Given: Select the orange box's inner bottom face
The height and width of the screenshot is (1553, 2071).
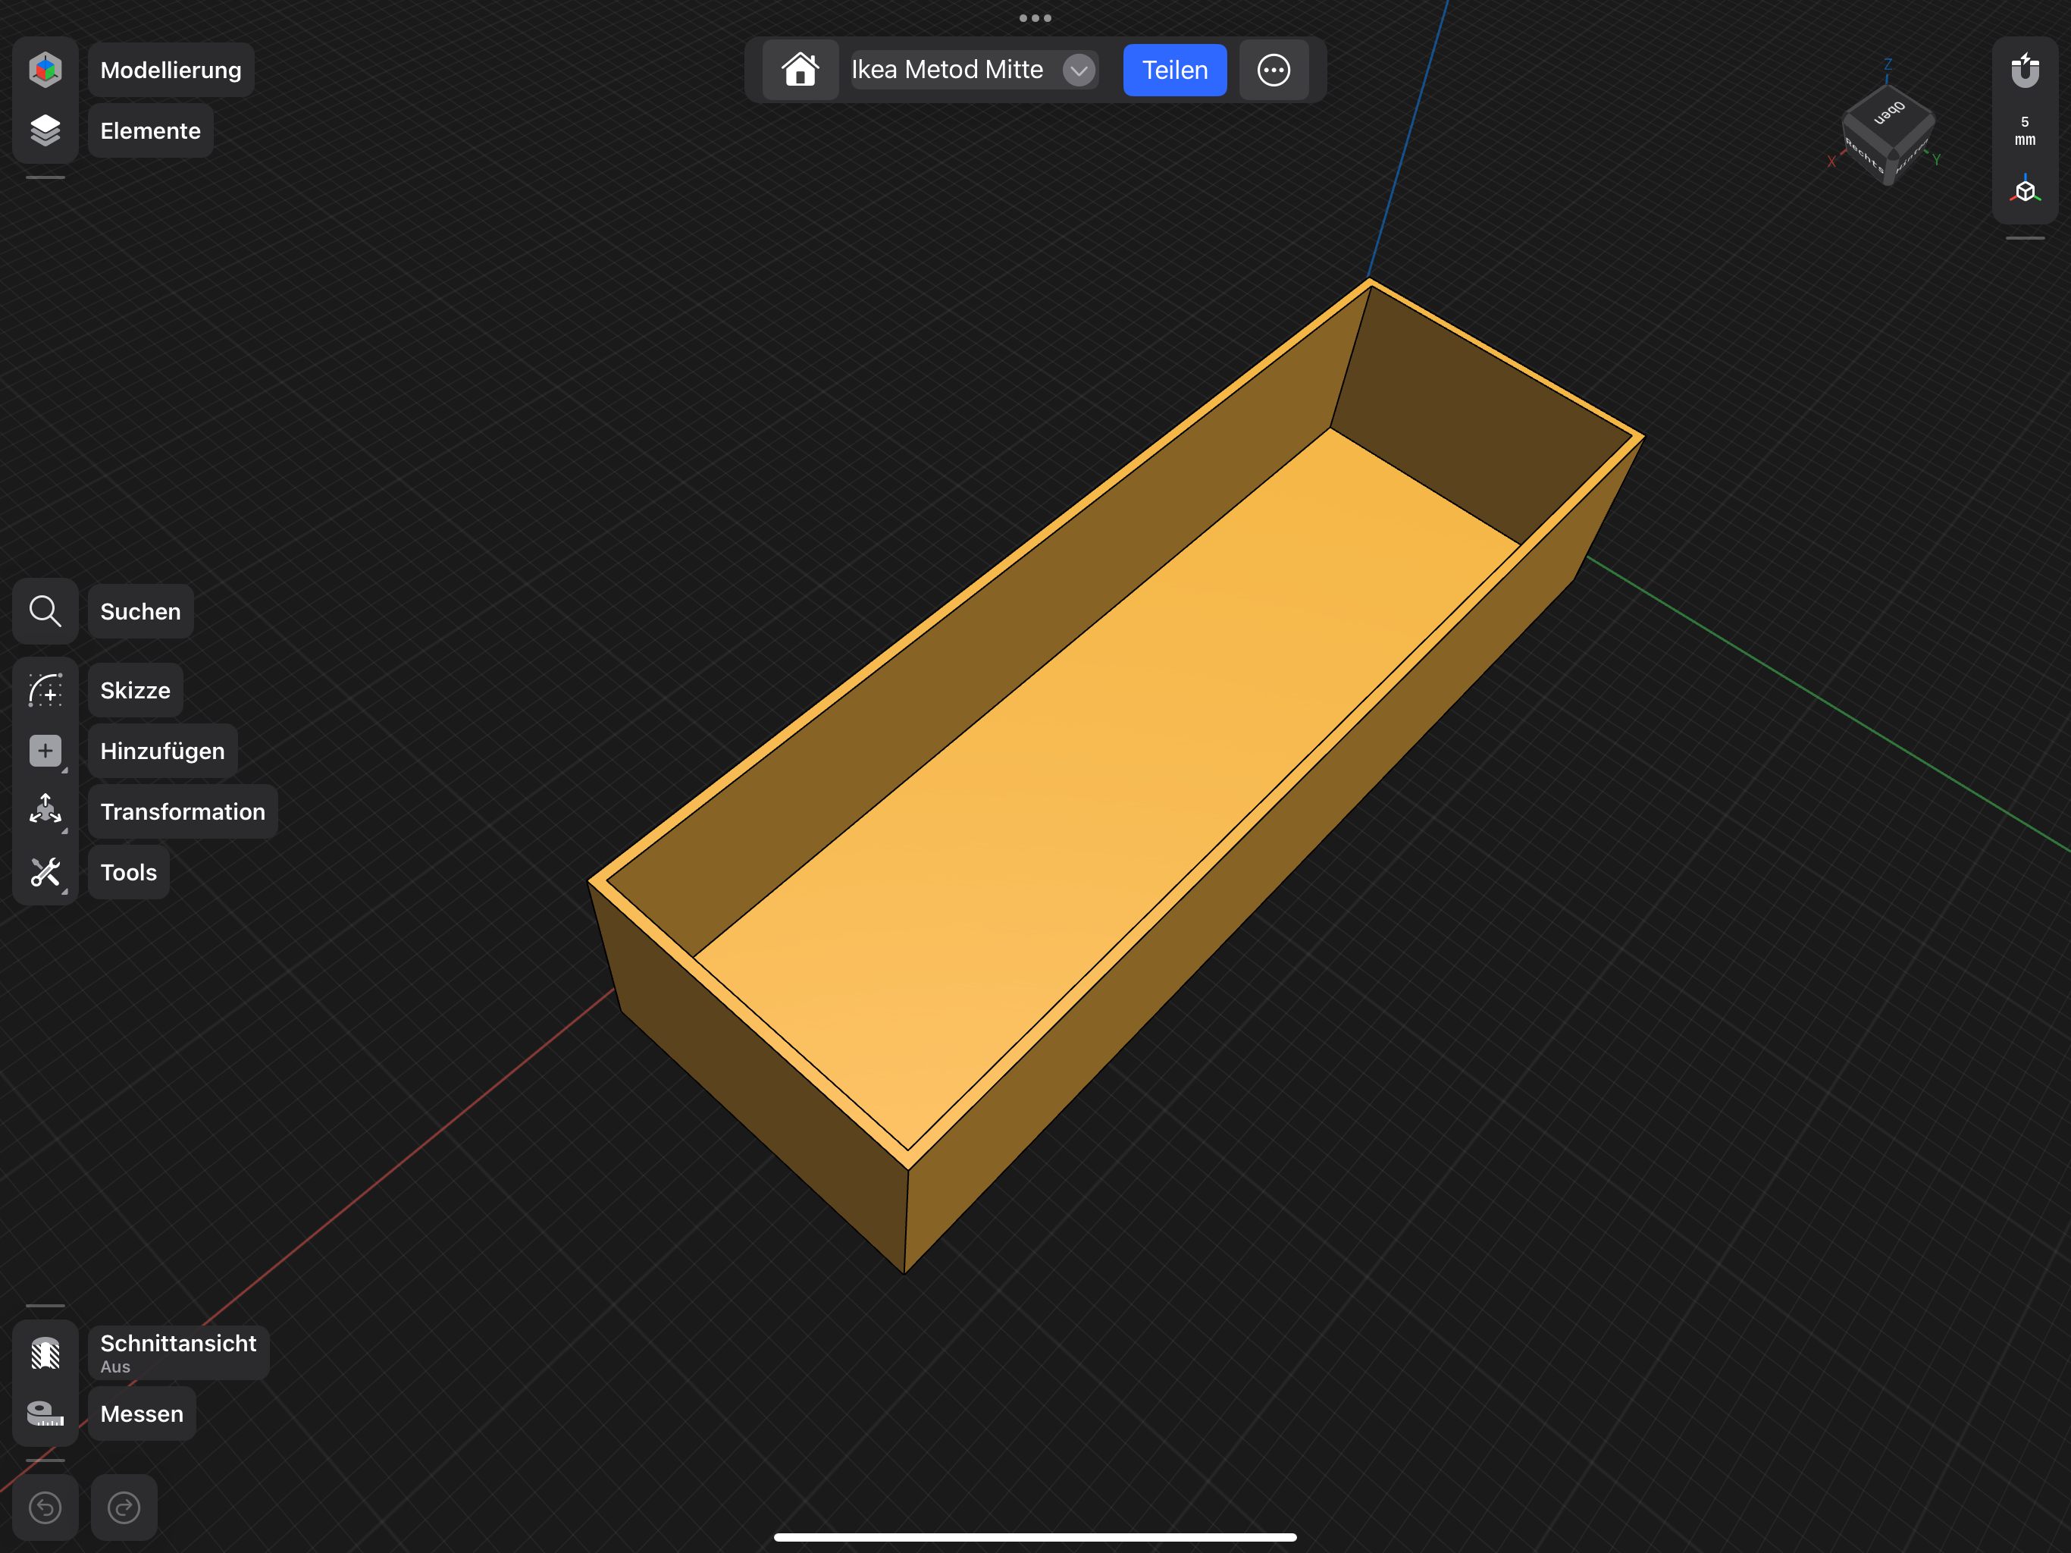Looking at the screenshot, I should pyautogui.click(x=1104, y=787).
